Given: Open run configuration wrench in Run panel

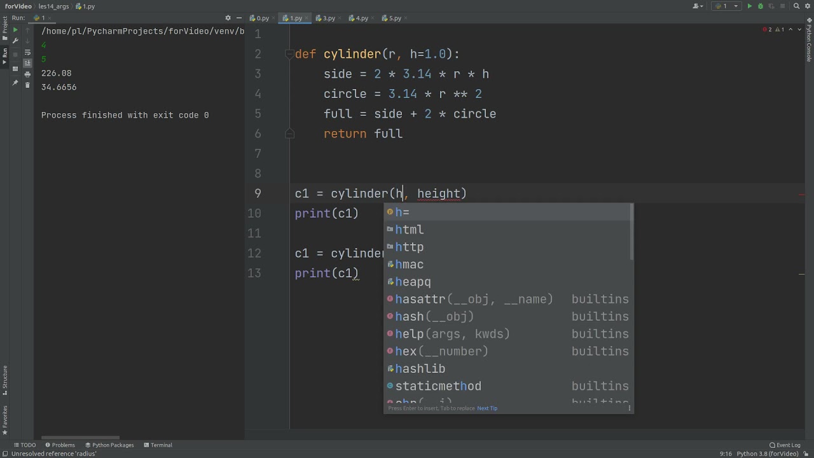Looking at the screenshot, I should point(15,41).
